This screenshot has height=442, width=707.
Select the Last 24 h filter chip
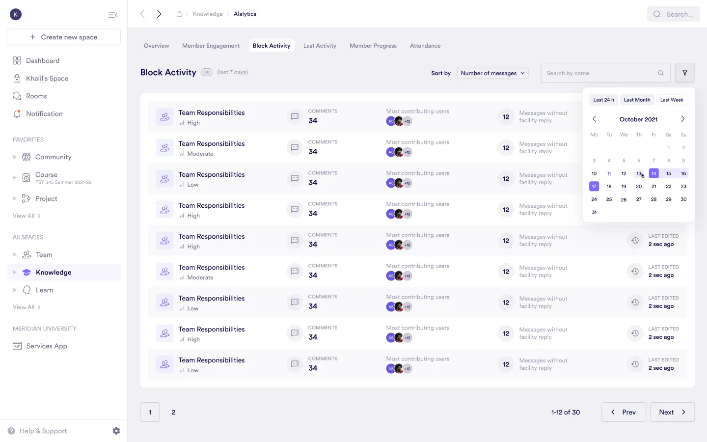tap(603, 100)
